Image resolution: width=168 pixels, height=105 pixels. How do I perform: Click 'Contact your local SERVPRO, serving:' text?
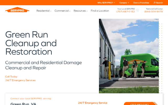pos(31,98)
